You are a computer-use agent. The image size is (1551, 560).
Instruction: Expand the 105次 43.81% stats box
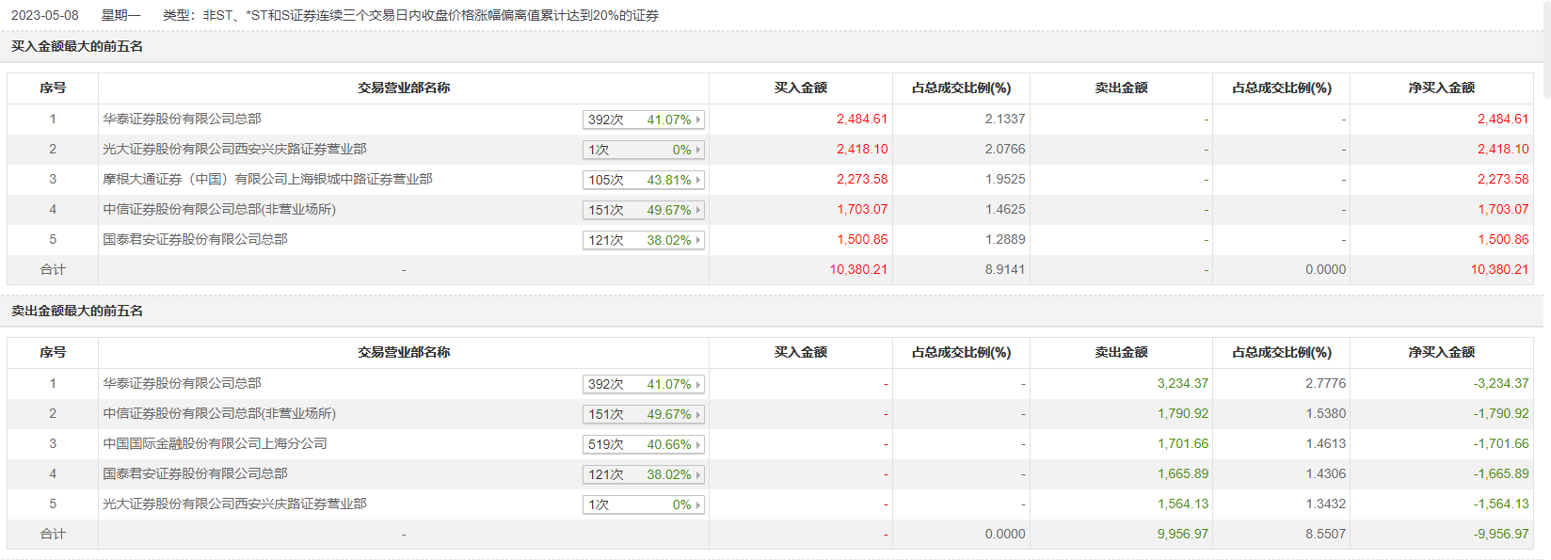click(644, 180)
